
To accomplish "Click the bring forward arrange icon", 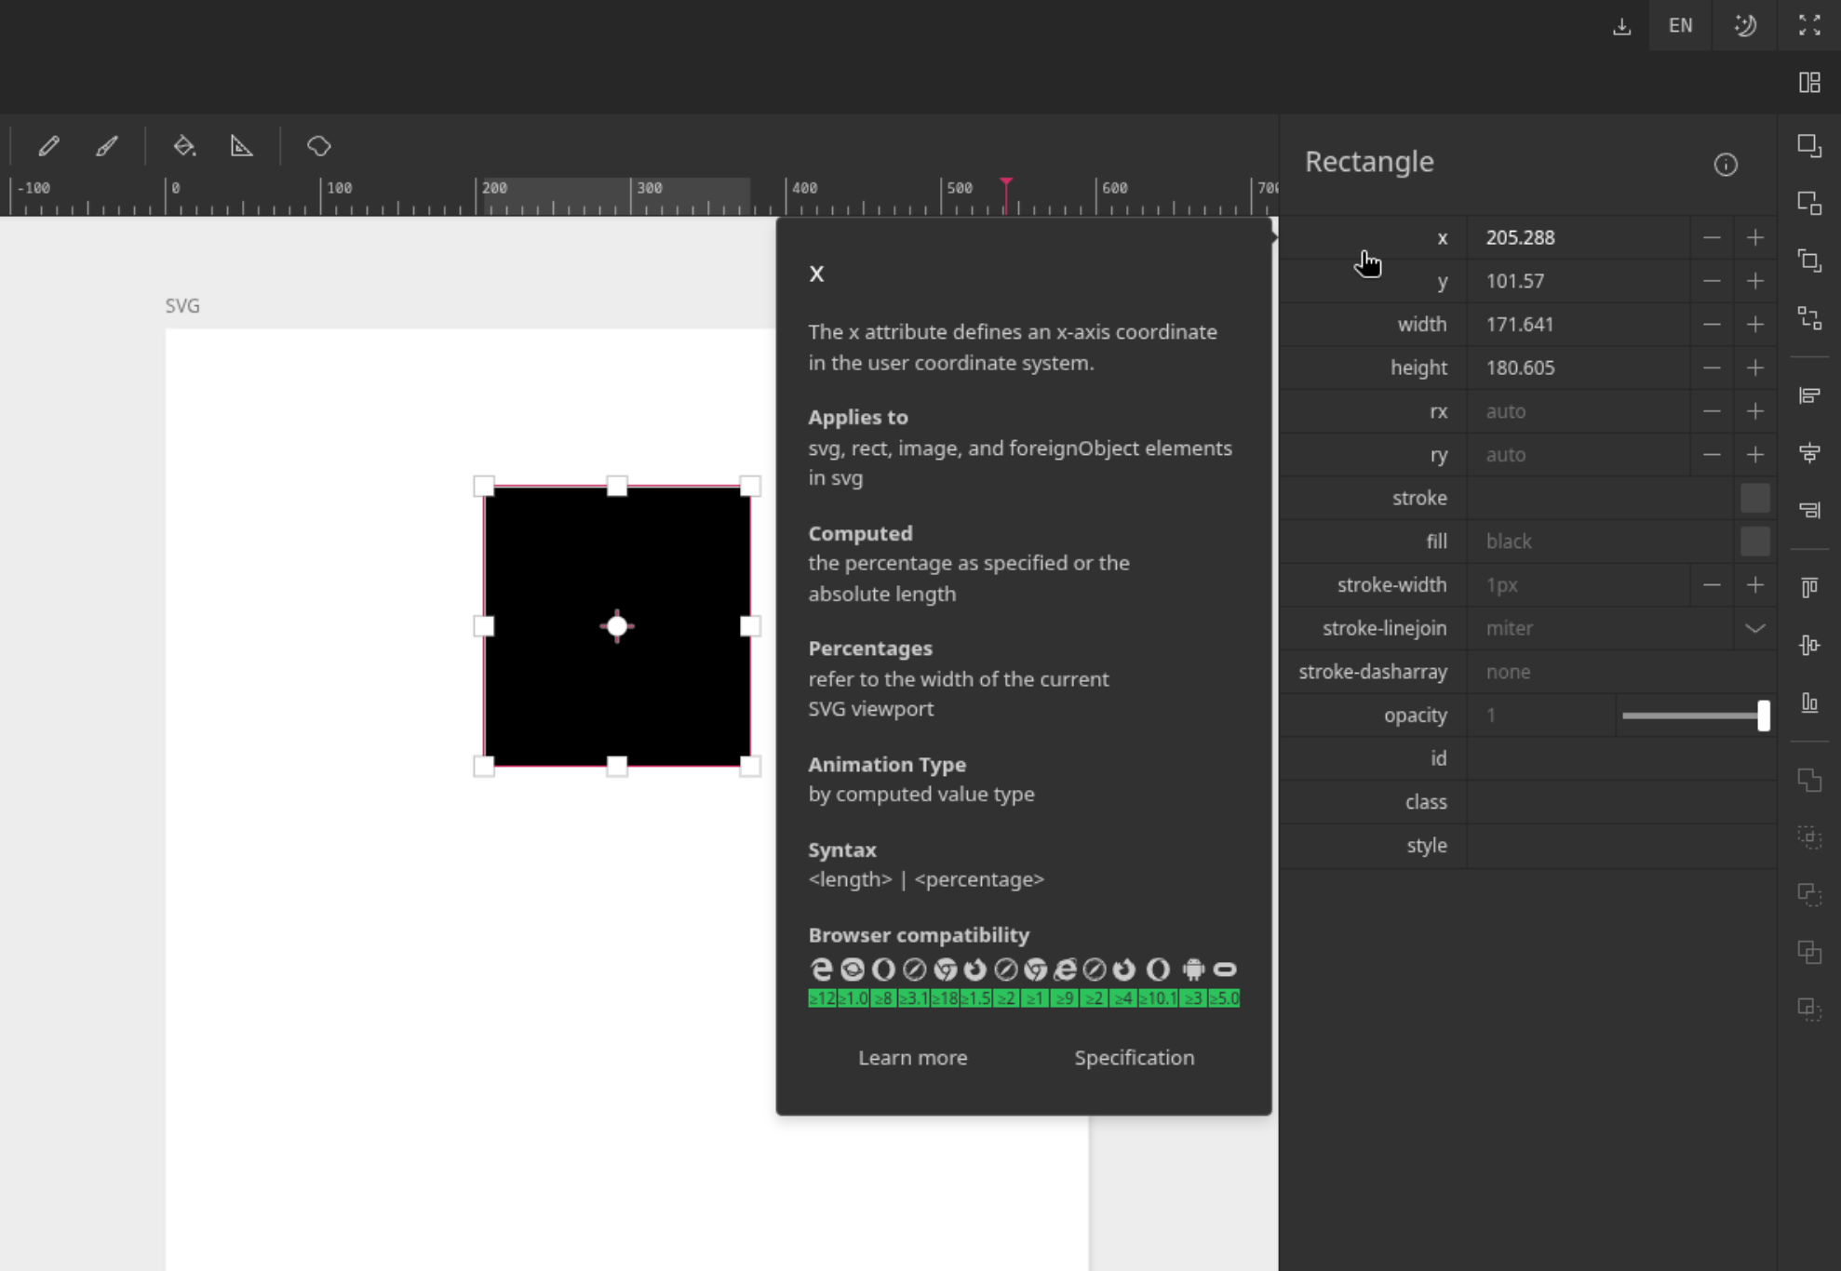I will (1809, 146).
